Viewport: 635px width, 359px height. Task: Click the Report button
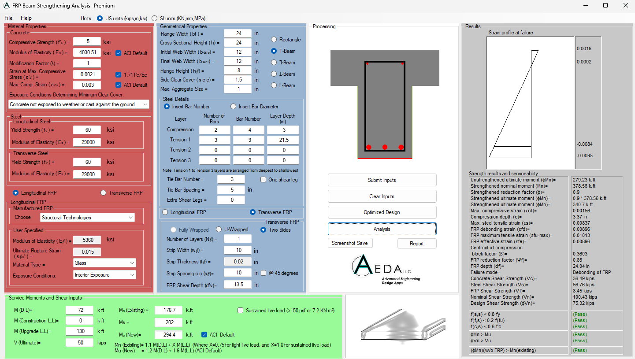pos(416,244)
